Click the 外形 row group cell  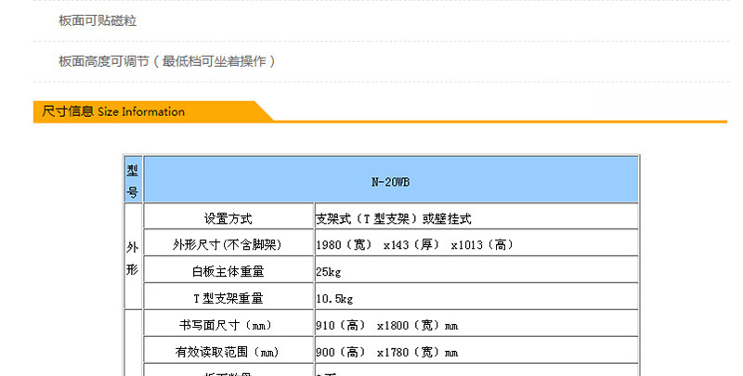click(x=133, y=257)
